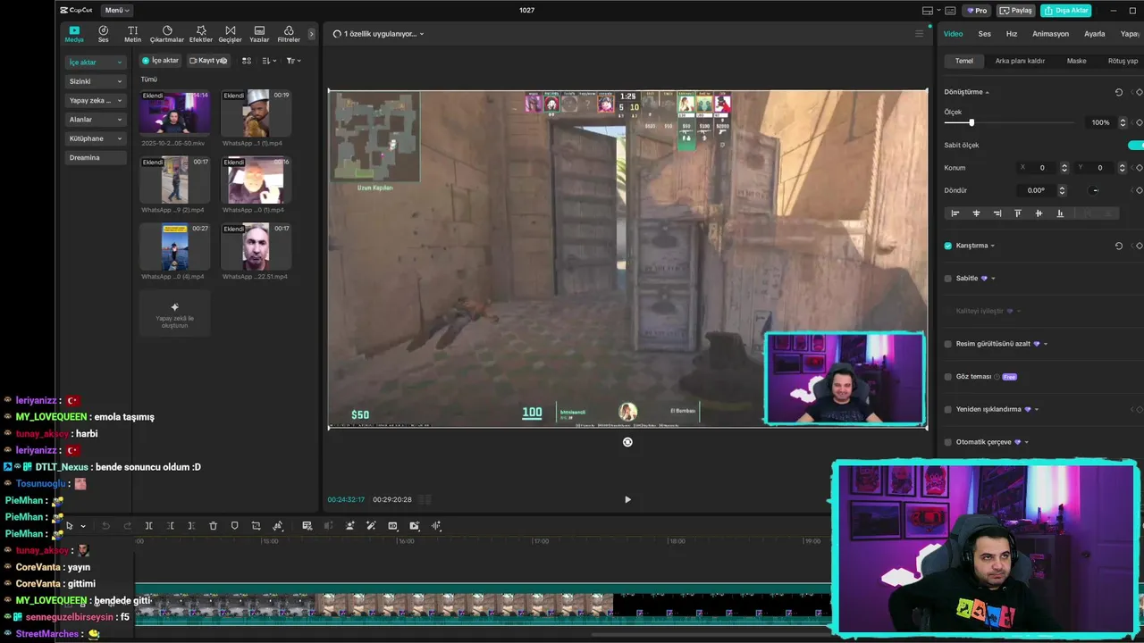Expand the Alanlar sidebar section
This screenshot has height=643, width=1144.
pyautogui.click(x=95, y=120)
